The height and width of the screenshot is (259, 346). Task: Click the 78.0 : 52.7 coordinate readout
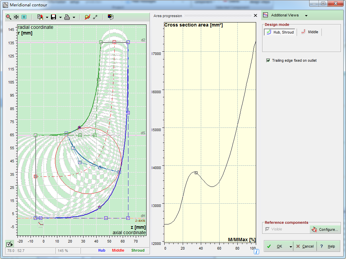30,251
